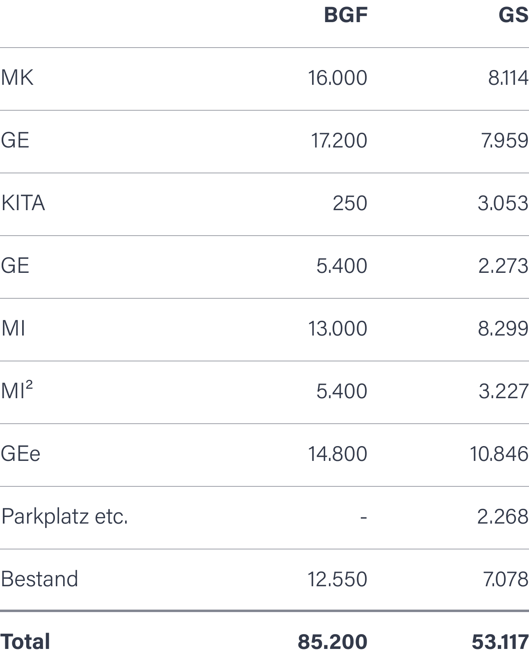Click the MI row label
529x660 pixels.
13,328
